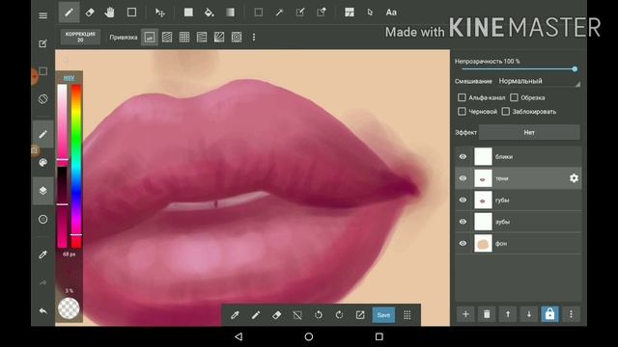Viewport: 618px width, 347px height.
Task: Check the Обрезка clipping checkbox
Action: point(514,97)
